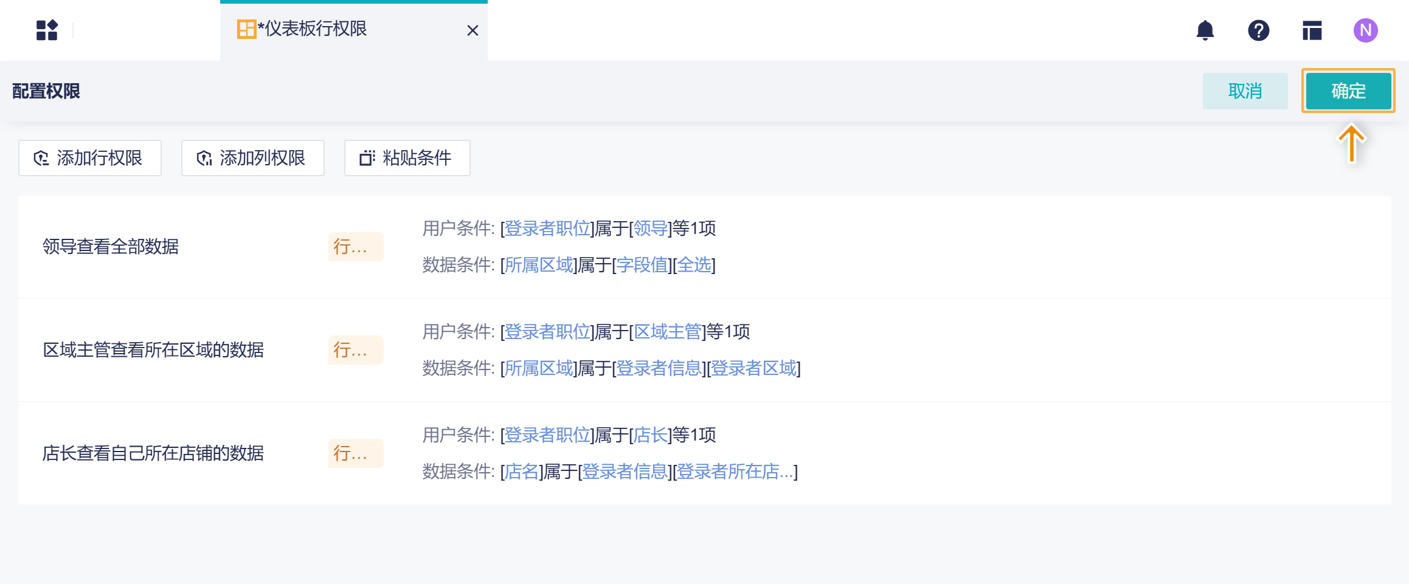Viewport: 1409px width, 584px height.
Task: Click the layout panel icon near the avatar
Action: click(x=1312, y=30)
